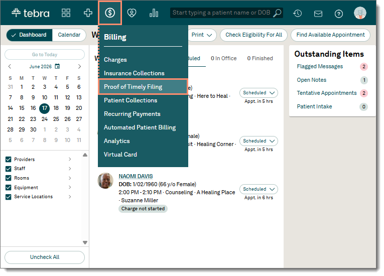The height and width of the screenshot is (276, 384).
Task: Go to previous month arrow
Action: coord(10,66)
